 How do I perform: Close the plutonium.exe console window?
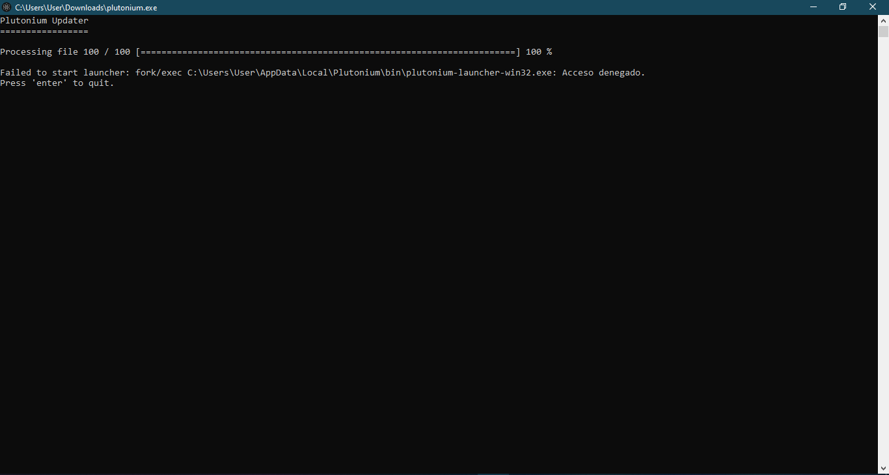(x=873, y=7)
